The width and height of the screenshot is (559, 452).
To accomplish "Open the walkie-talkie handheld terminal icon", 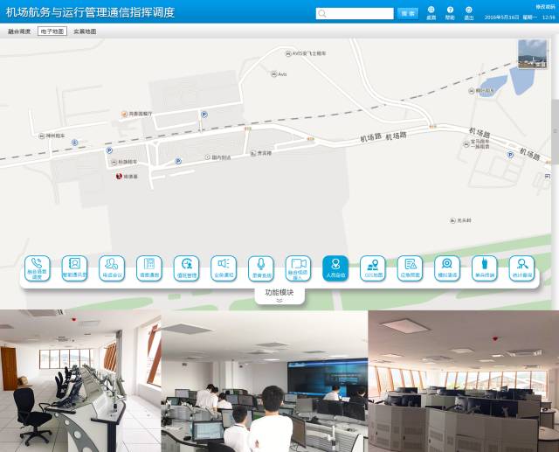I will coord(484,267).
